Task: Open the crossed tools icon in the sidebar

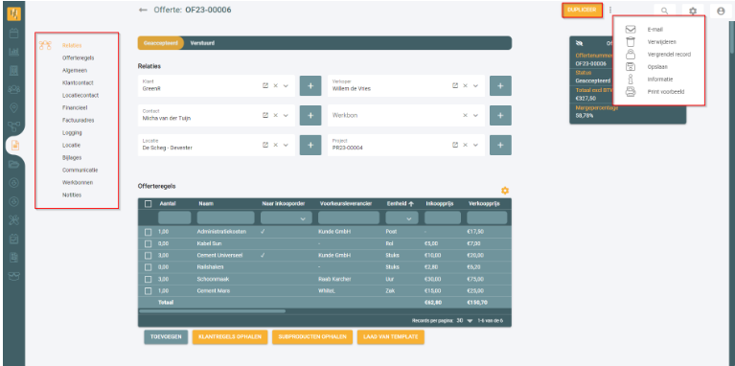Action: [14, 219]
